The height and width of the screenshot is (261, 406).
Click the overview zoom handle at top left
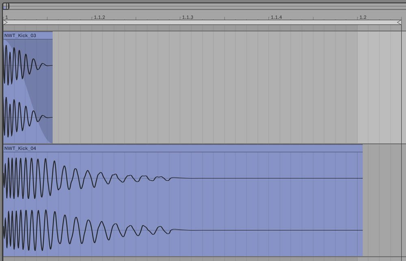6,6
